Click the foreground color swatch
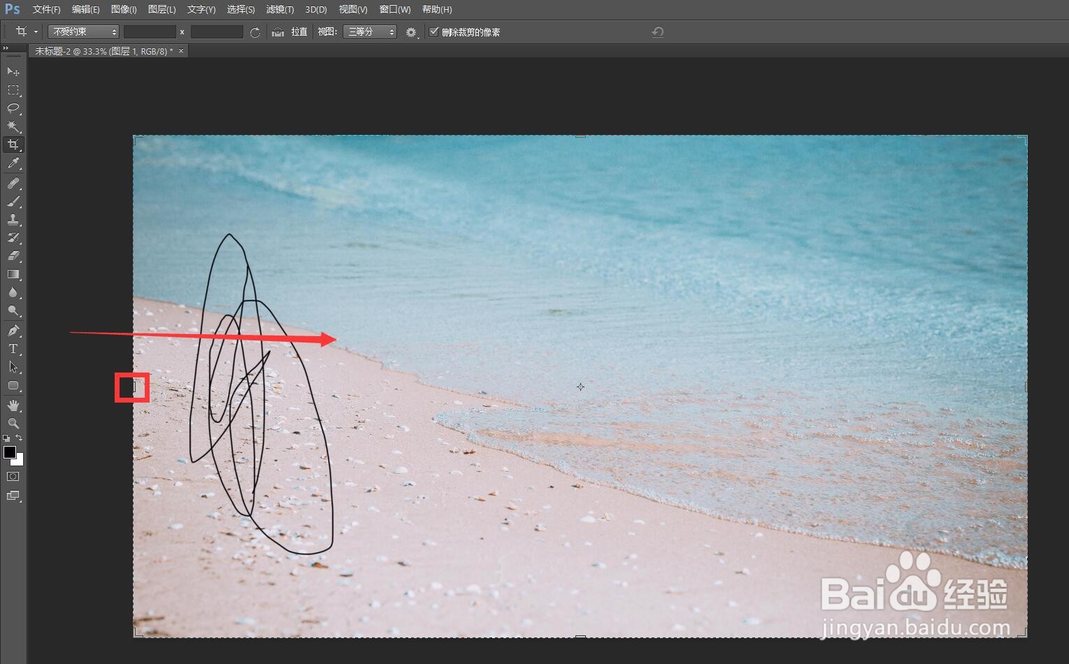 tap(10, 452)
